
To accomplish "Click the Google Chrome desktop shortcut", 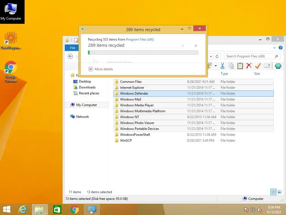I will 11,71.
